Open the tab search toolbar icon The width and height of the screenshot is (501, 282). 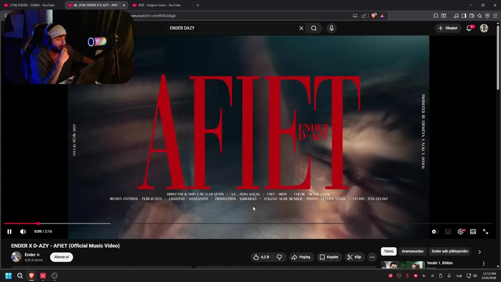[443, 16]
